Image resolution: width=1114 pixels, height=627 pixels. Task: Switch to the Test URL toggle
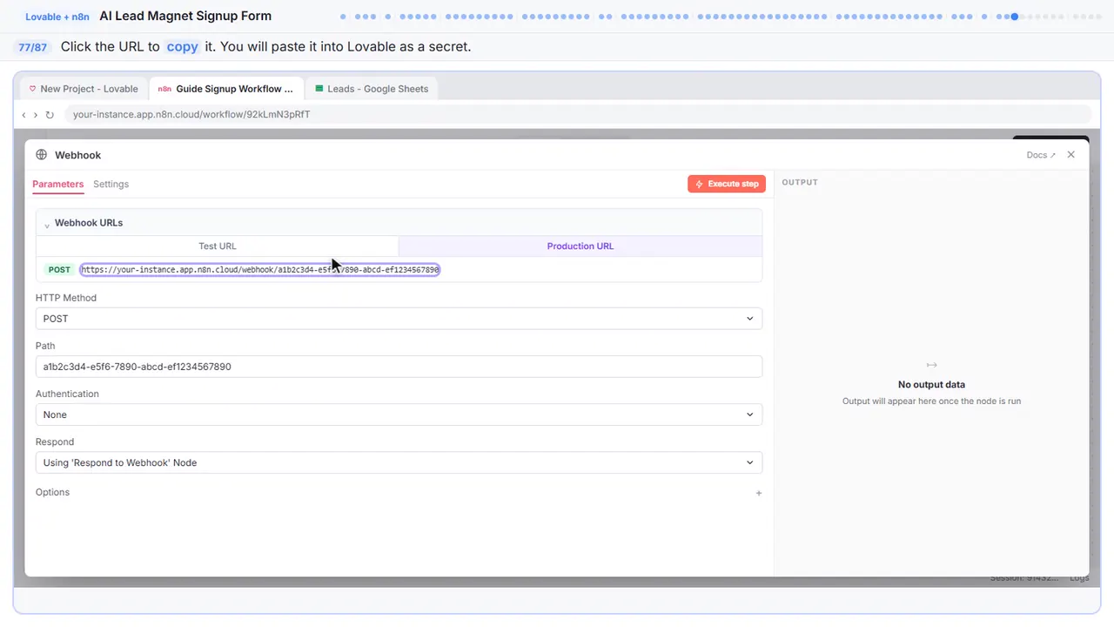[x=218, y=246]
